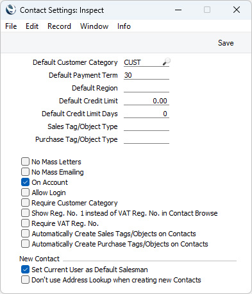This screenshot has width=252, height=294.
Task: Uncheck the On Account checkbox
Action: point(25,182)
